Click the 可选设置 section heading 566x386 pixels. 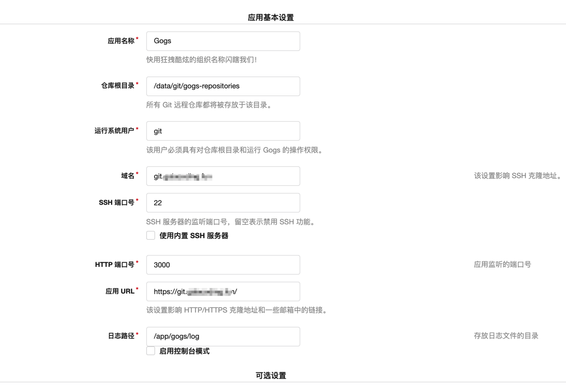tap(271, 376)
